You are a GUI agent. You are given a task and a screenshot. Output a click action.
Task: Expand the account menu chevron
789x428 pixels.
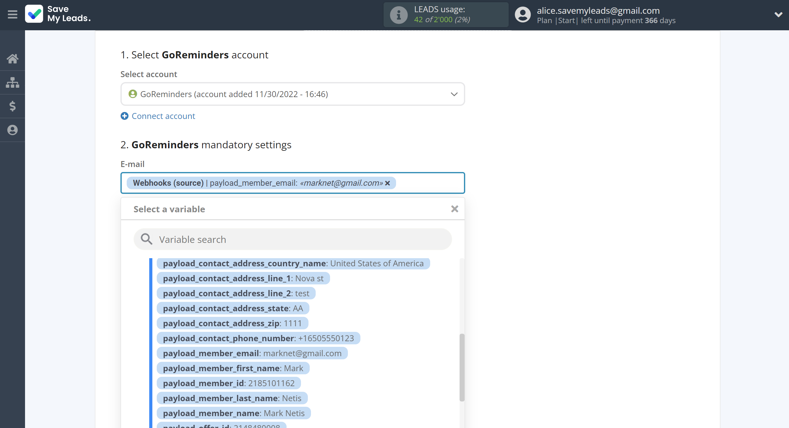[x=778, y=14]
